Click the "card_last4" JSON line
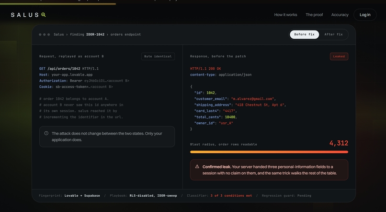 click(215, 111)
